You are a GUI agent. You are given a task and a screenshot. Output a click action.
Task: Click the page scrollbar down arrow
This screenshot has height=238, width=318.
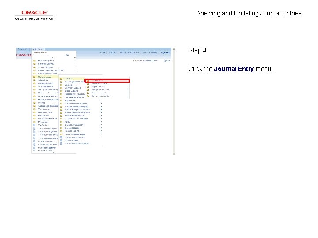[x=174, y=154]
